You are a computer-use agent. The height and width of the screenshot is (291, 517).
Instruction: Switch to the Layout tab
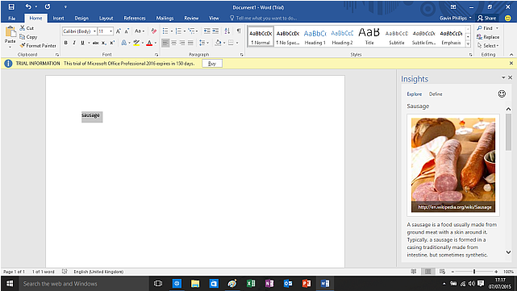tap(106, 18)
